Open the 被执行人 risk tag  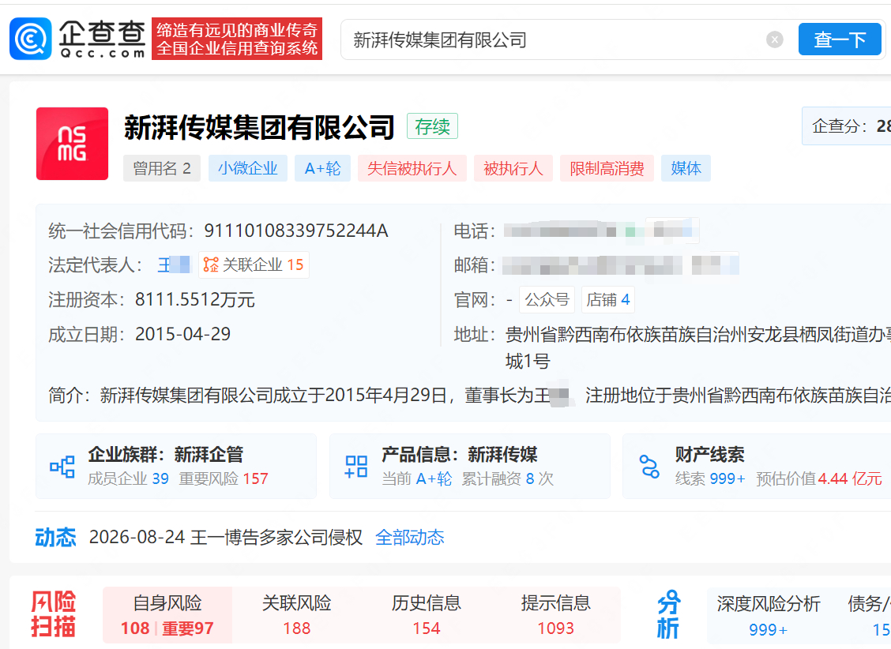[513, 168]
